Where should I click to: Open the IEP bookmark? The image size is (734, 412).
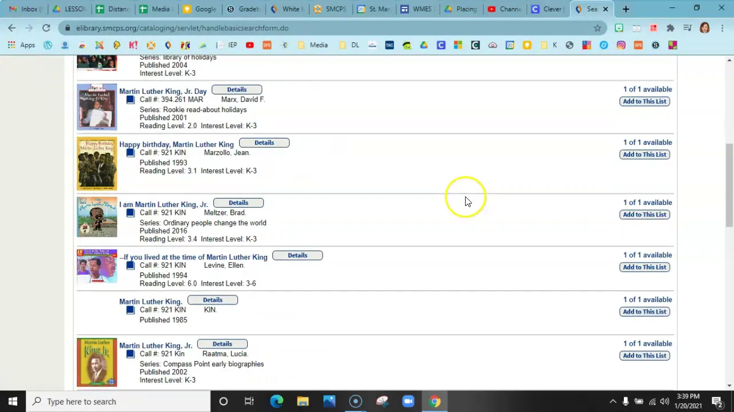[227, 45]
